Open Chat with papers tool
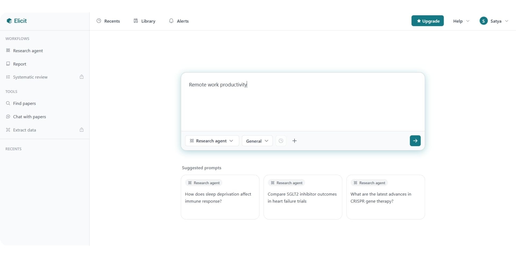The height and width of the screenshot is (258, 516). pos(29,117)
